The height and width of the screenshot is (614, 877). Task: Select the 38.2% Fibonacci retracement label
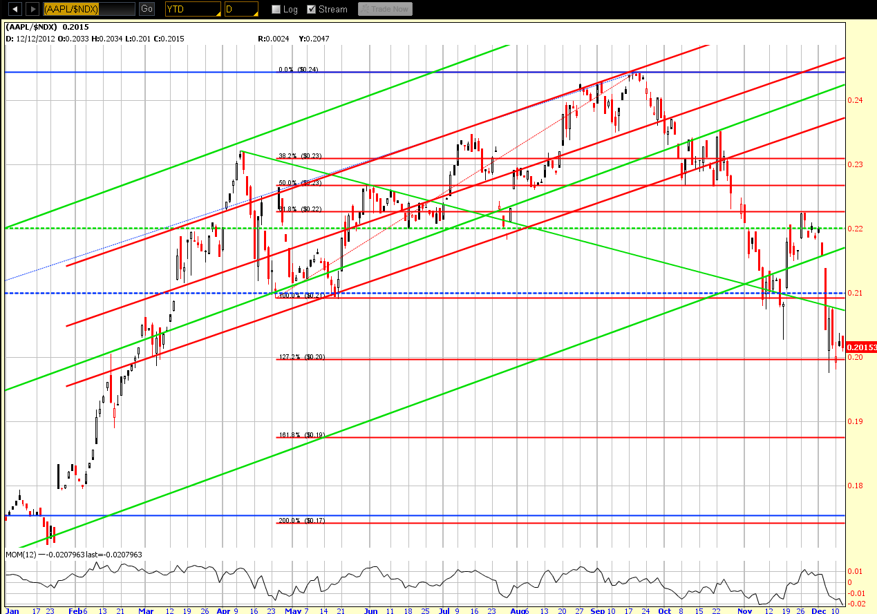tap(300, 156)
